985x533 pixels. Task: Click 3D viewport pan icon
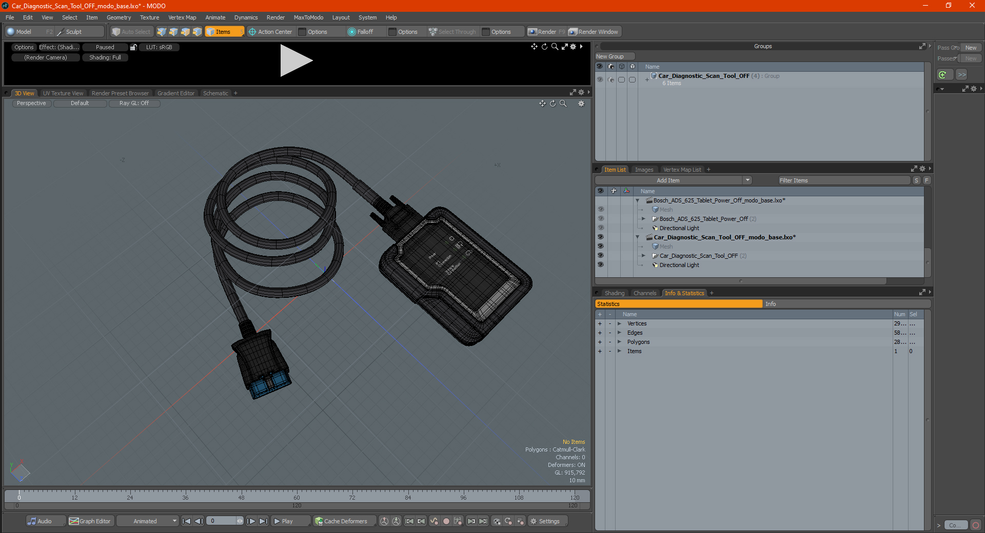pyautogui.click(x=542, y=104)
